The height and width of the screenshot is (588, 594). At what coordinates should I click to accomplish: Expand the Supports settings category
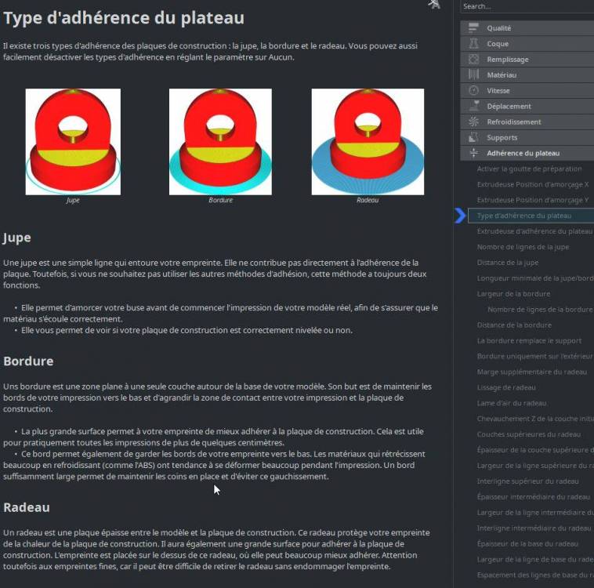pyautogui.click(x=527, y=138)
